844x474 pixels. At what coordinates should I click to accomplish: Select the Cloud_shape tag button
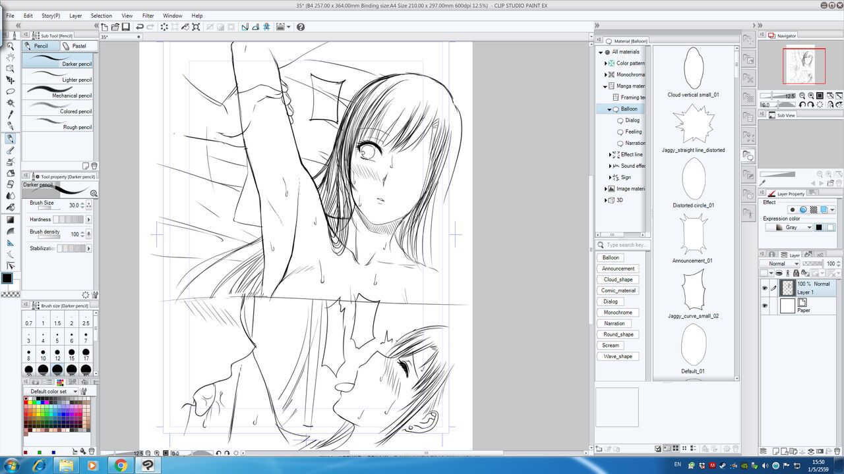618,279
